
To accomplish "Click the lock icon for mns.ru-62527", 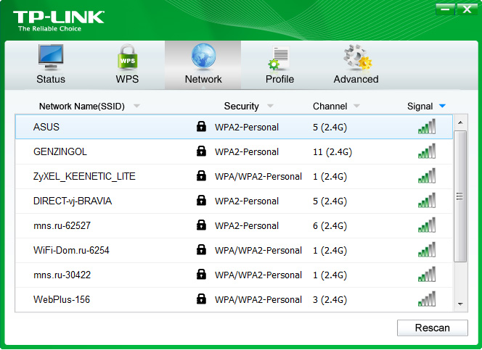I will [201, 225].
